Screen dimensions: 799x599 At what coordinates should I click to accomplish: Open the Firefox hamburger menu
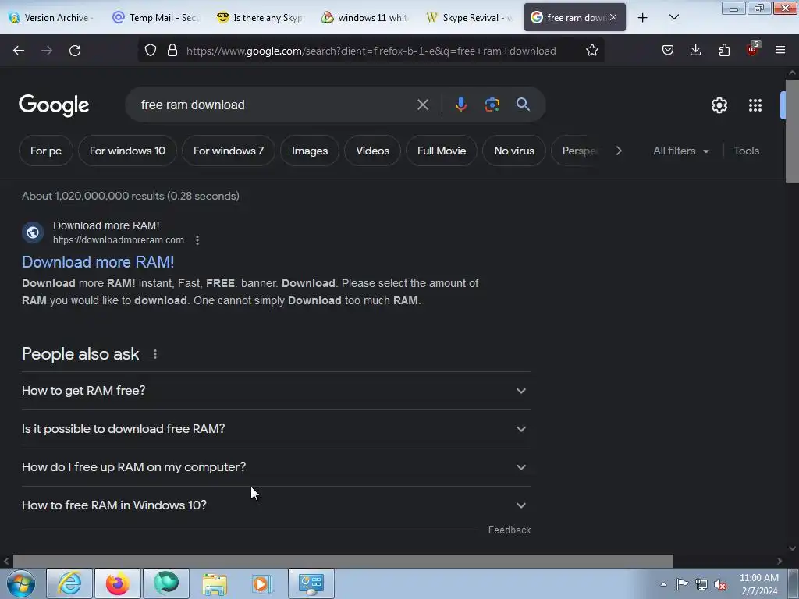pos(780,50)
